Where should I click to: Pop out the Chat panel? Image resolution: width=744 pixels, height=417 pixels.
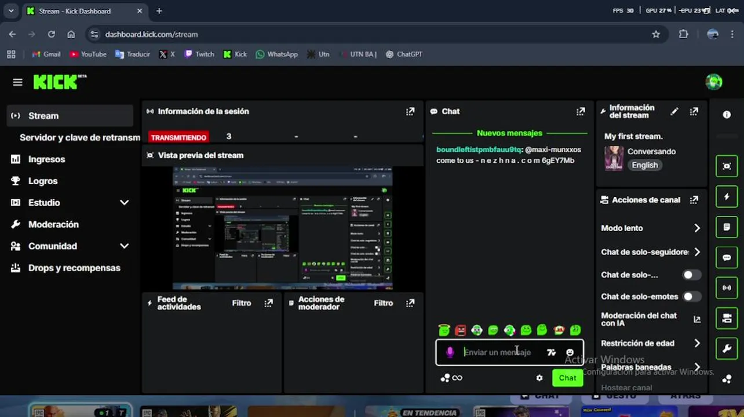581,111
